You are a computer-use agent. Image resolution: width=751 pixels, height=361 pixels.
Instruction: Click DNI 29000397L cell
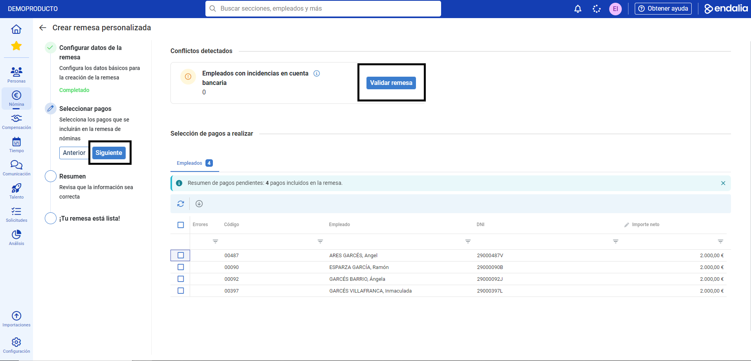490,291
